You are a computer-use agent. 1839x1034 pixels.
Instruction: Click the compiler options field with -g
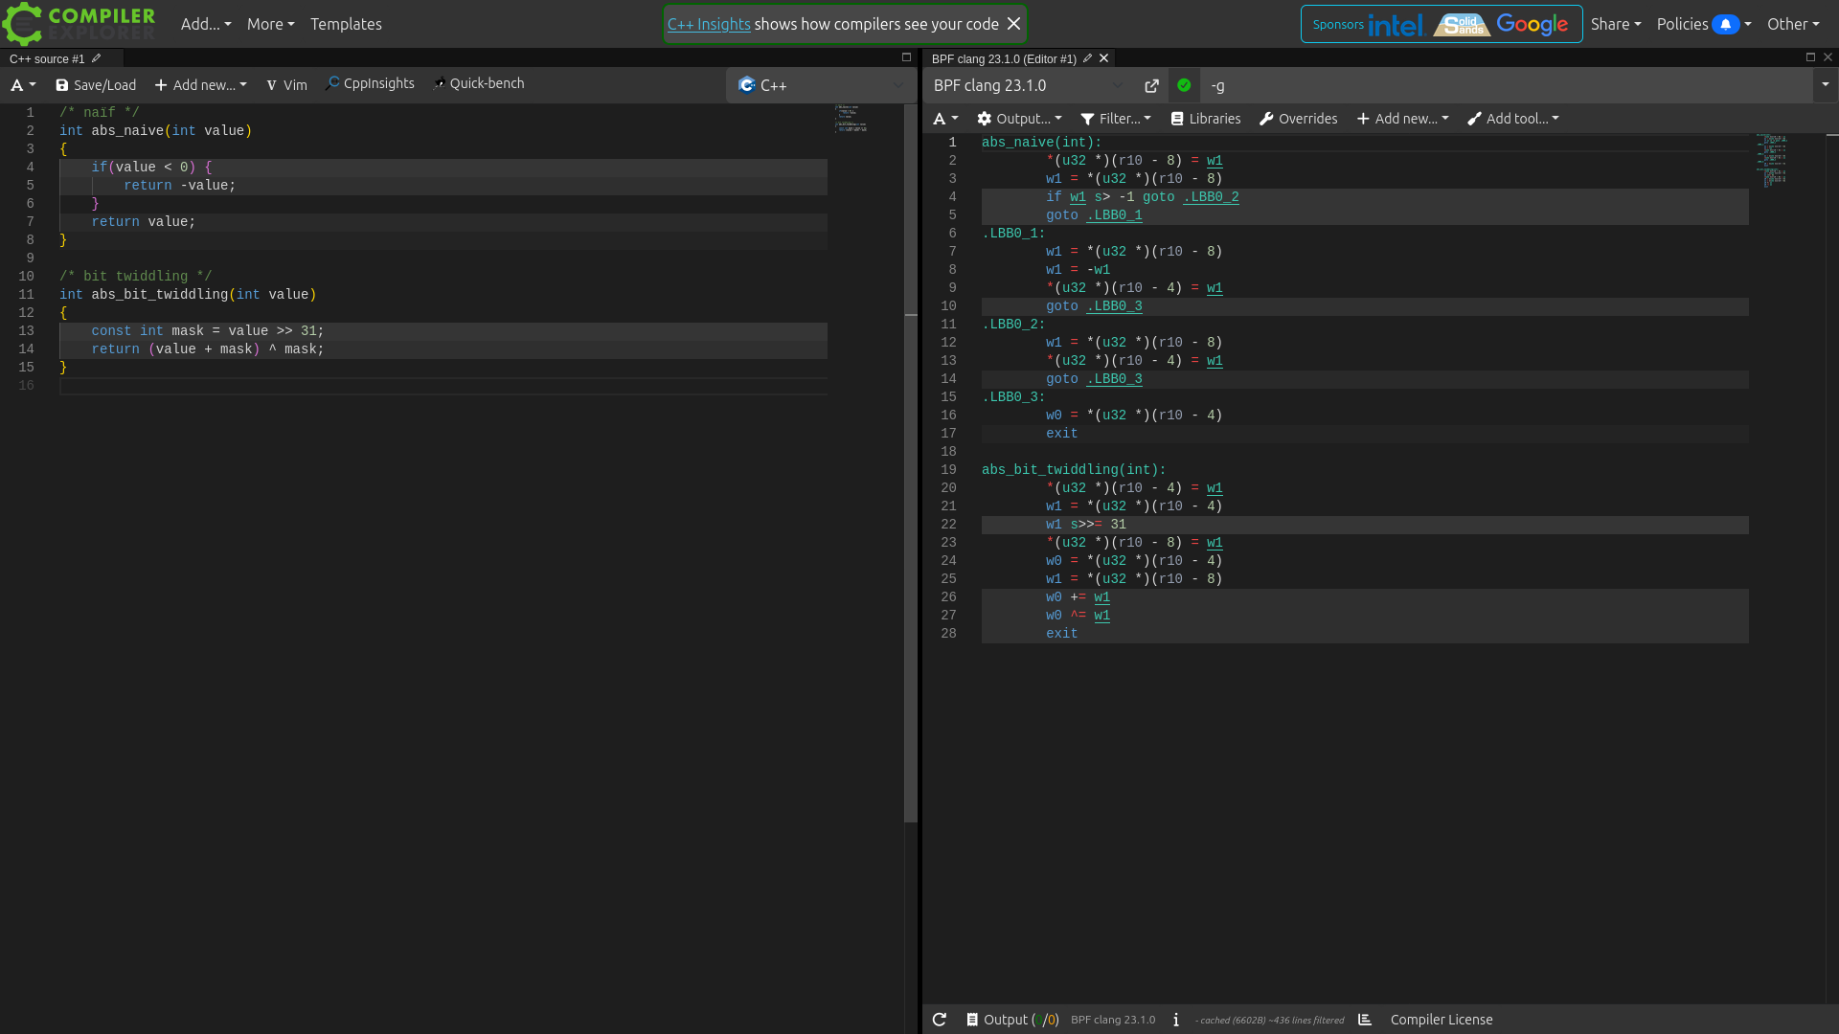(1507, 85)
